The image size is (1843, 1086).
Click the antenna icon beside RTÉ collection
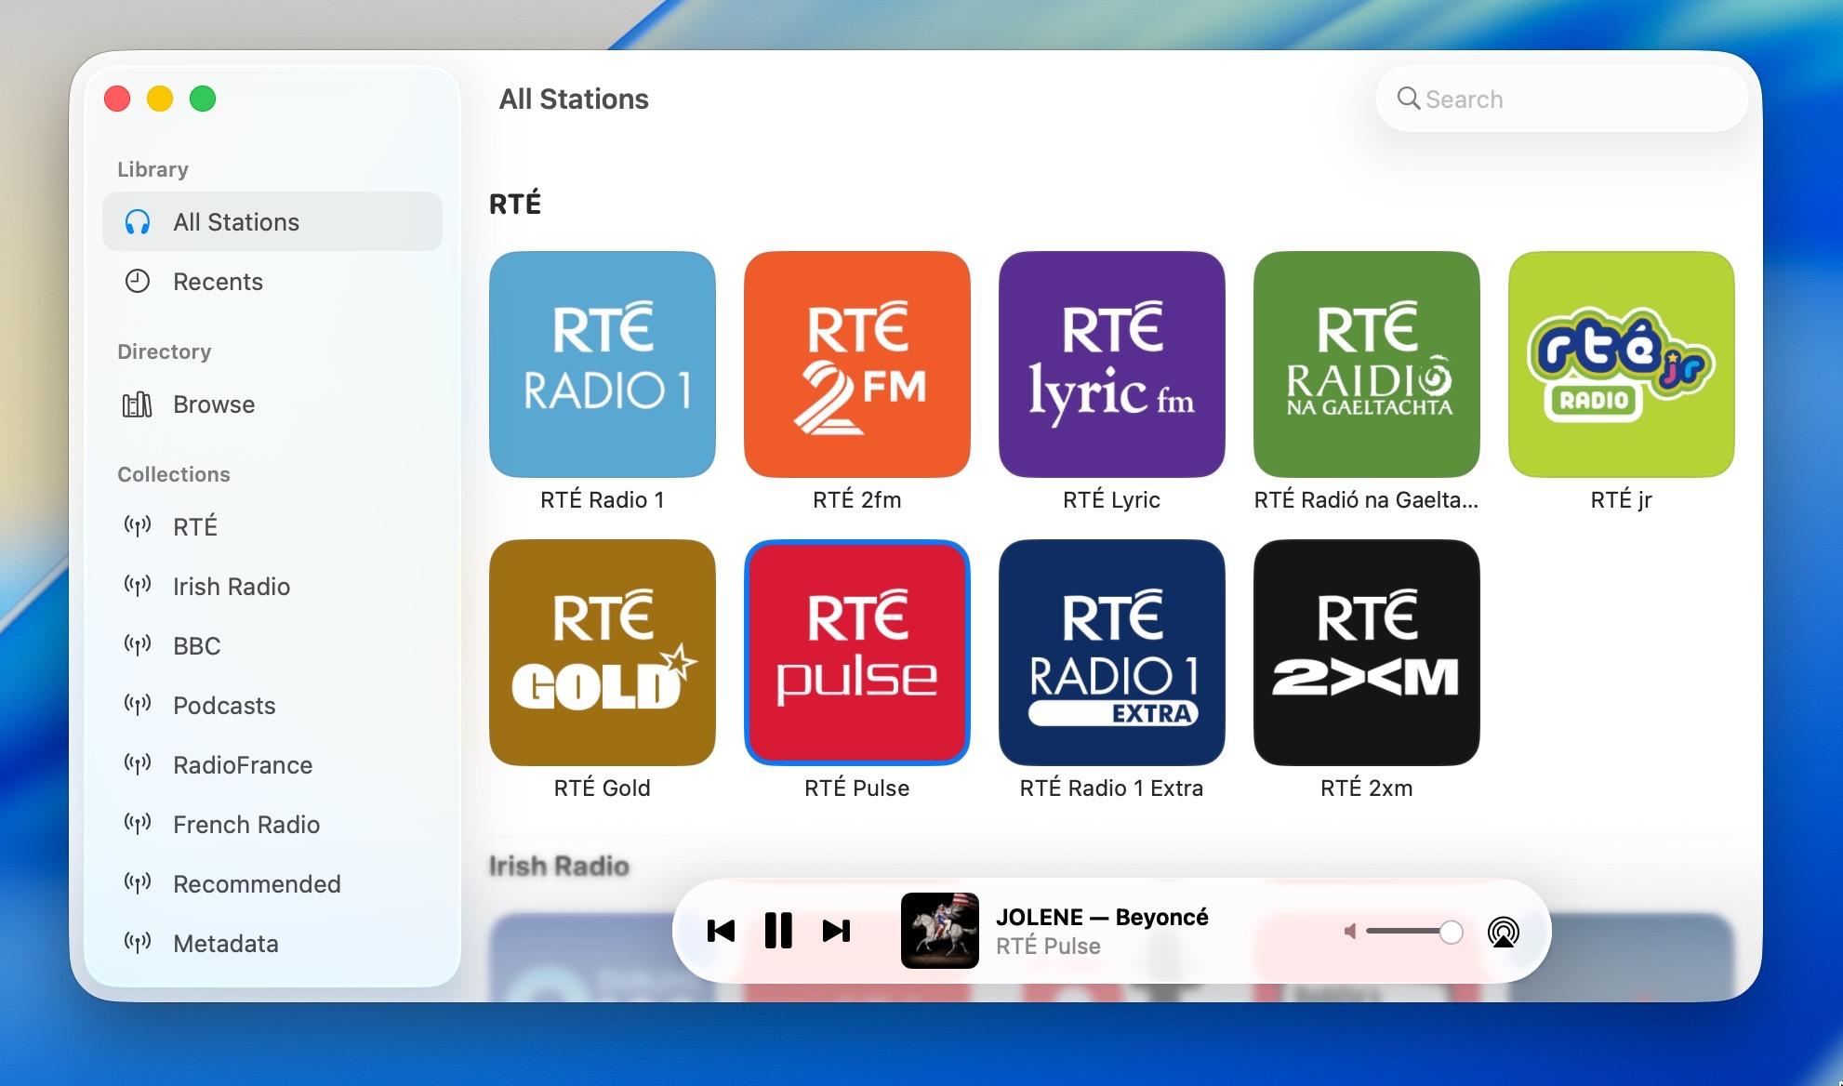(x=138, y=527)
